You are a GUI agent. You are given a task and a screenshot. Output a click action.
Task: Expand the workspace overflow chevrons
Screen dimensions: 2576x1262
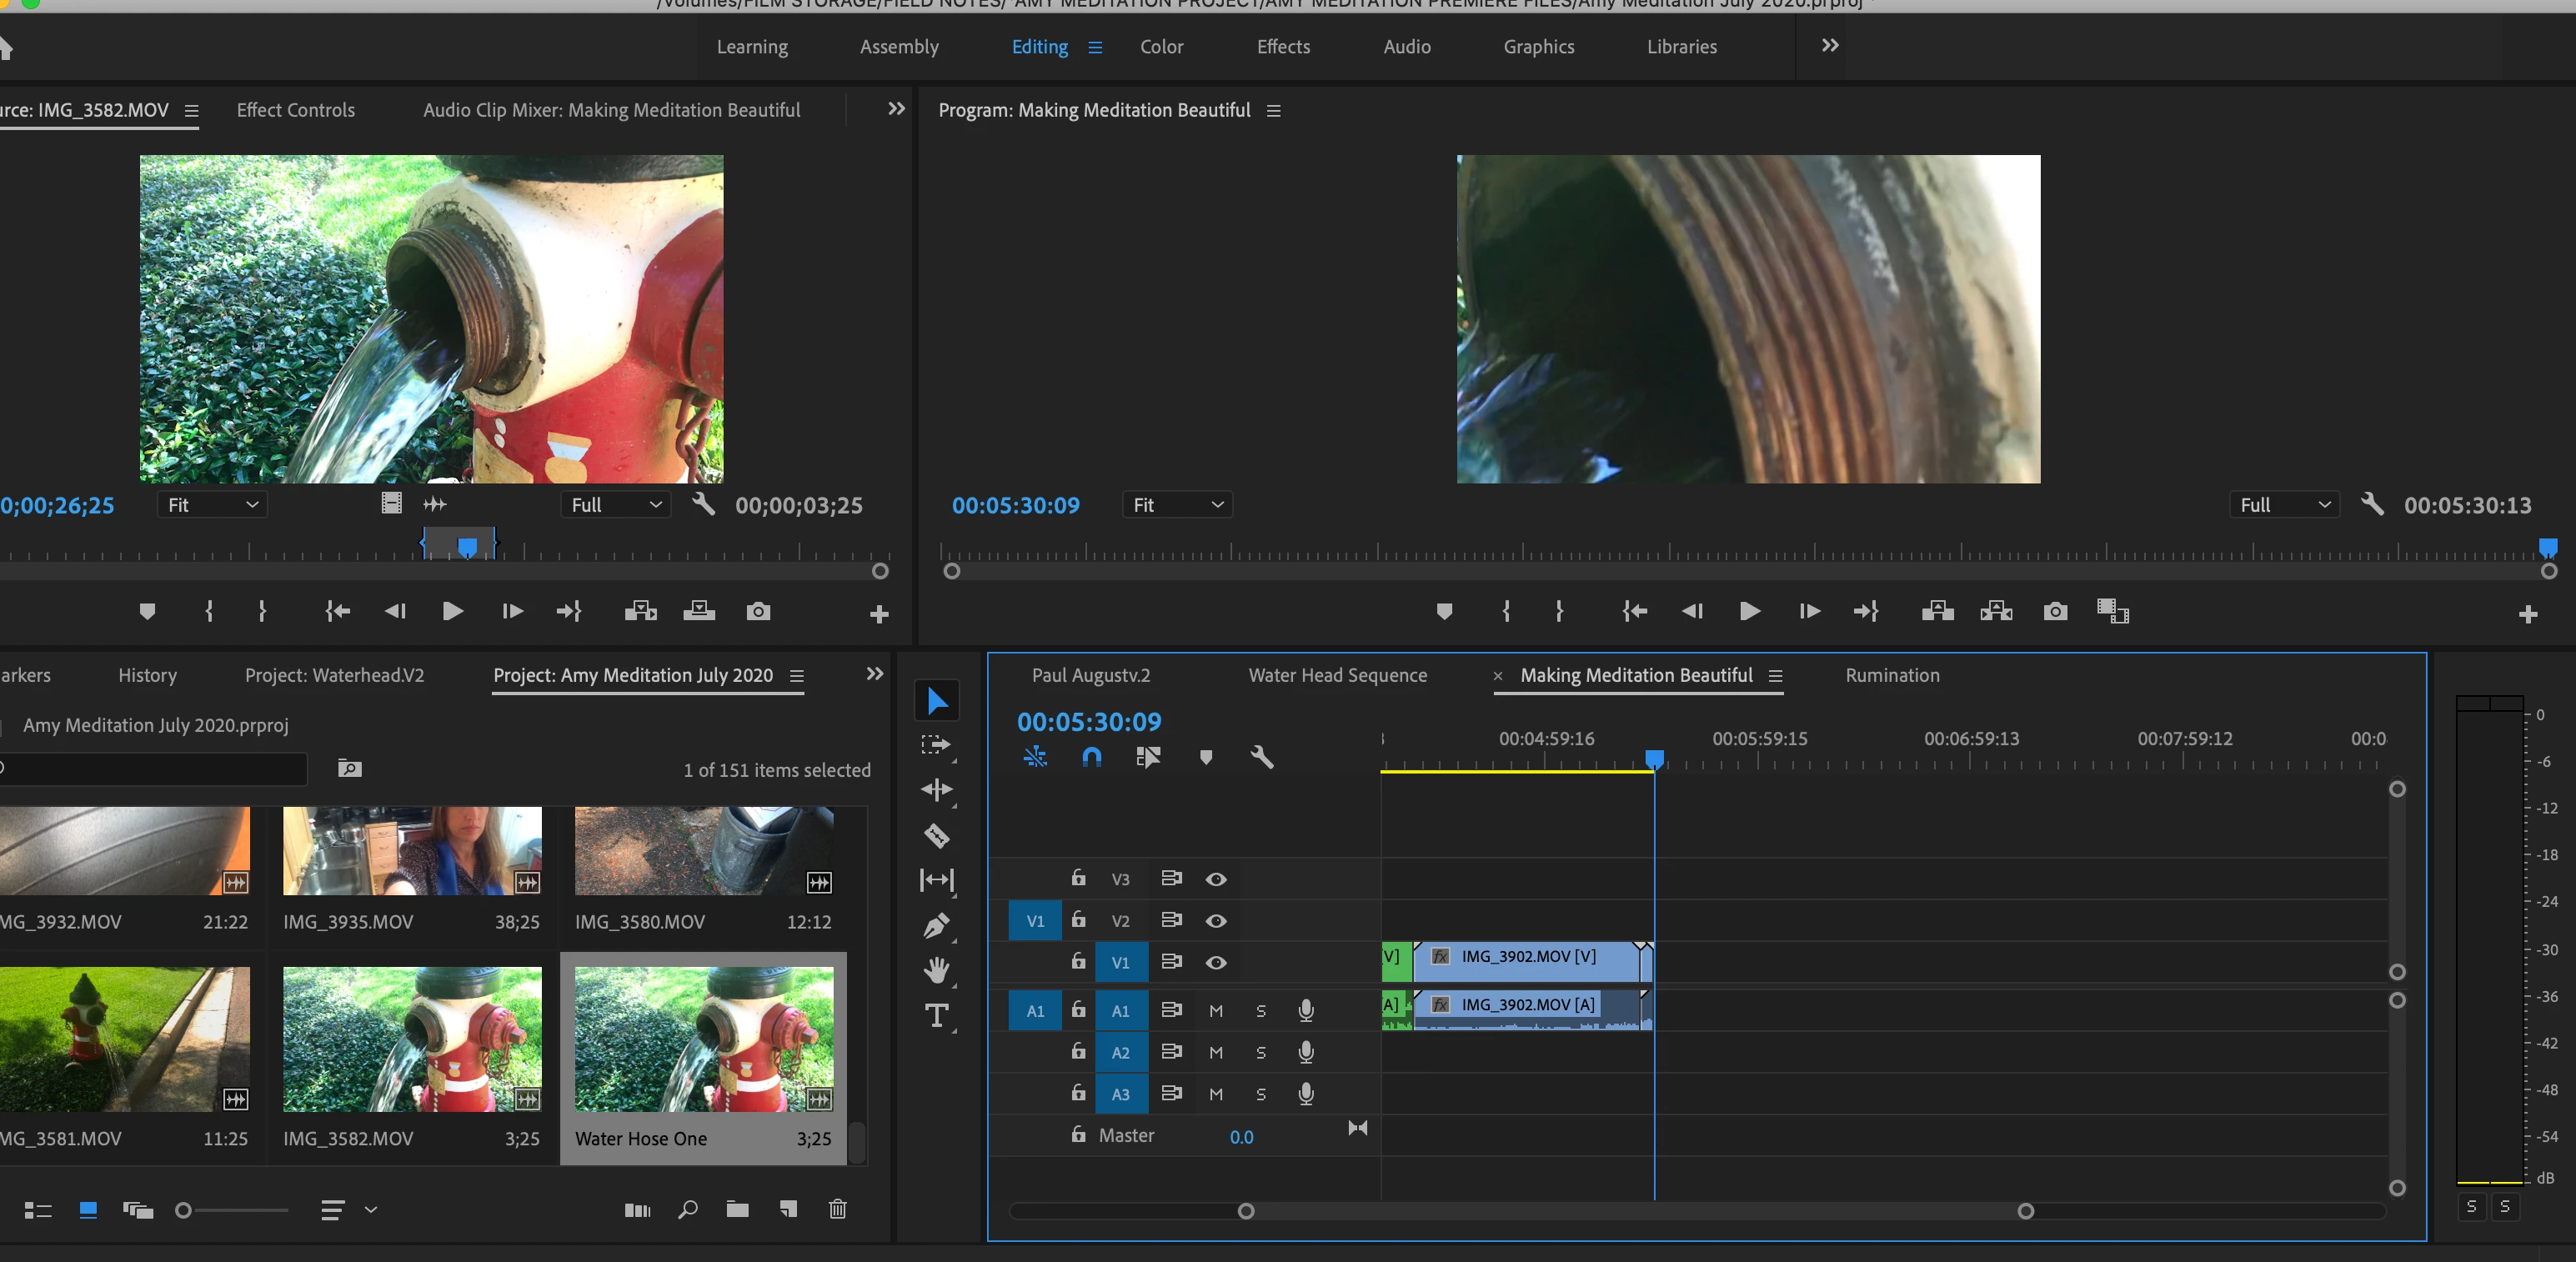(x=1830, y=46)
